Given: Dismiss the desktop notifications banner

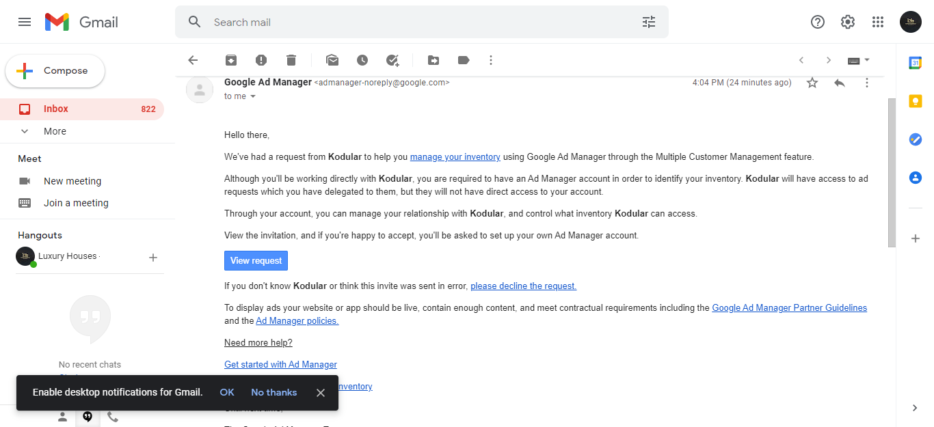Looking at the screenshot, I should pyautogui.click(x=321, y=393).
